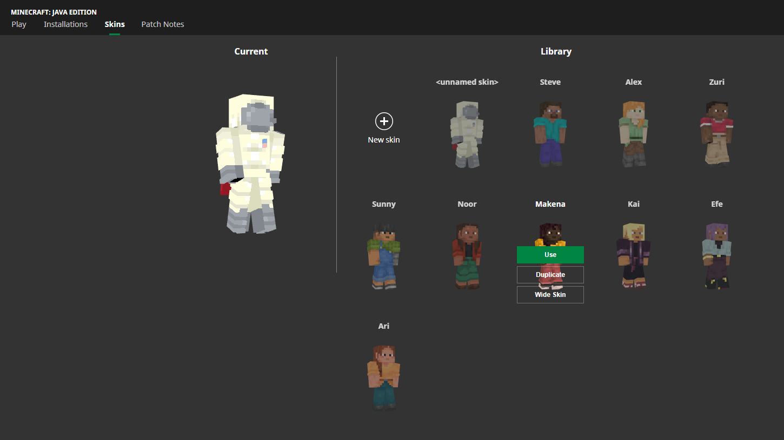Click the MINECRAFT: JAVA EDITION logo text

[53, 12]
